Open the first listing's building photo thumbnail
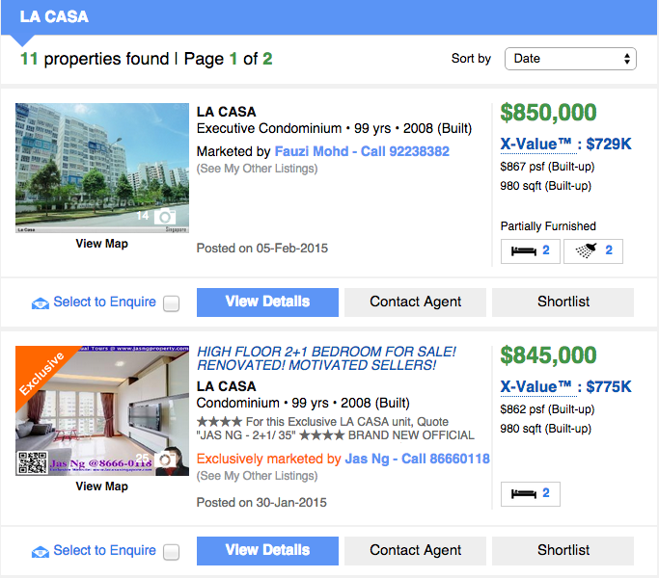 pos(102,168)
